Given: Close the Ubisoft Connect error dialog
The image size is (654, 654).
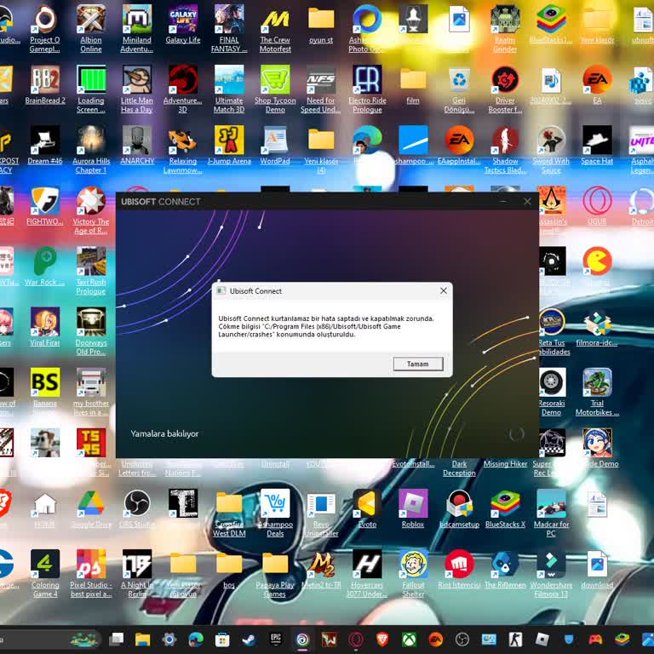Looking at the screenshot, I should [444, 290].
